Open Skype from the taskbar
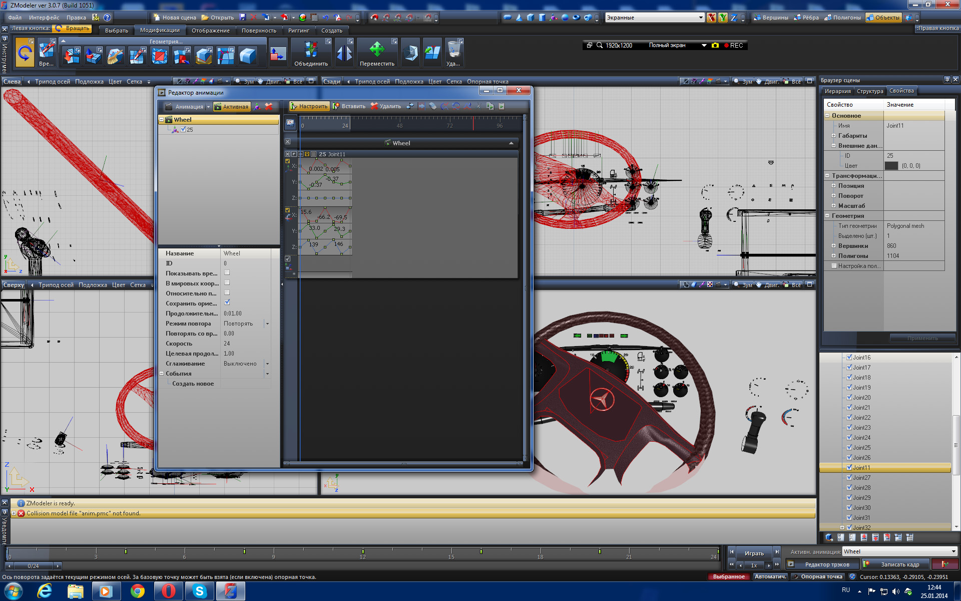961x601 pixels. (200, 591)
